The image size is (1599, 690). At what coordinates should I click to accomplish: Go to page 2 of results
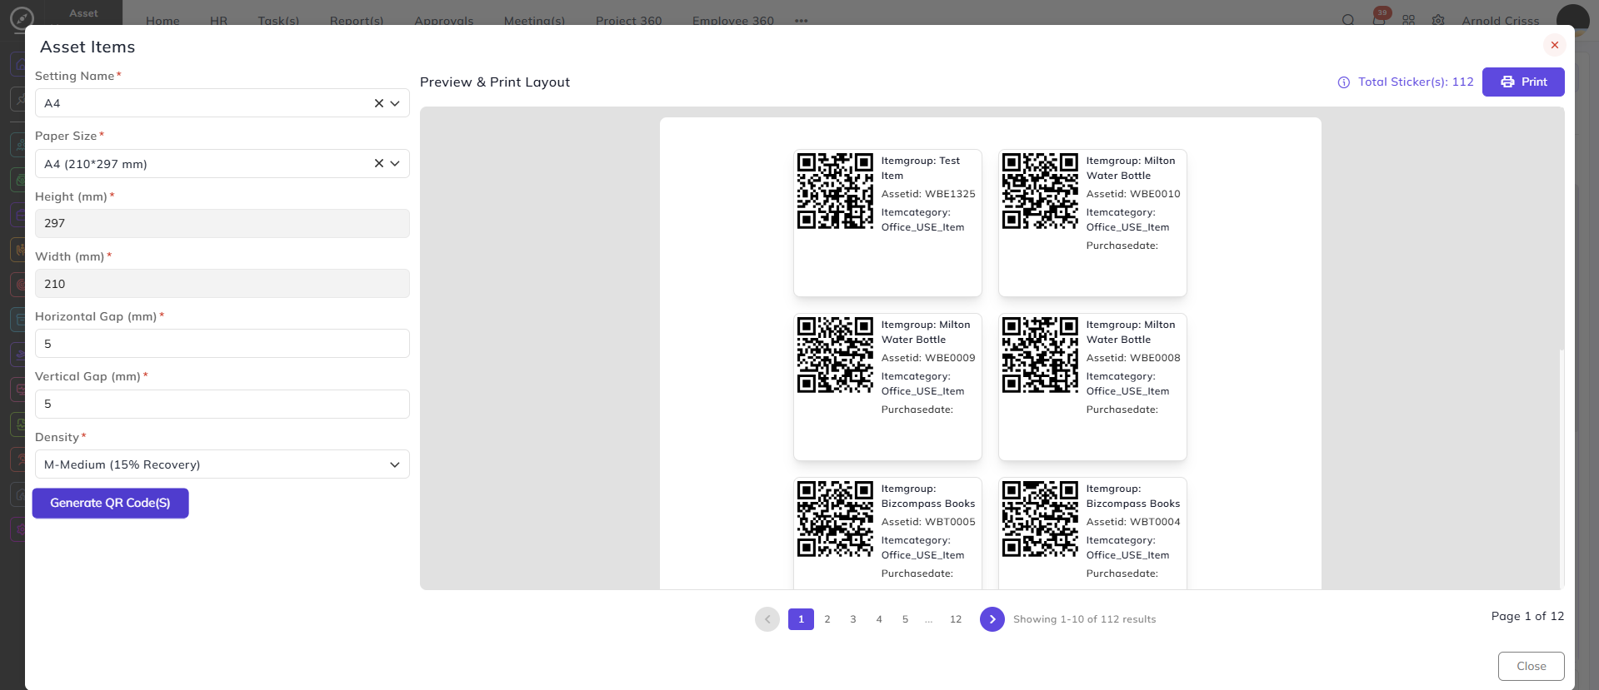point(827,619)
